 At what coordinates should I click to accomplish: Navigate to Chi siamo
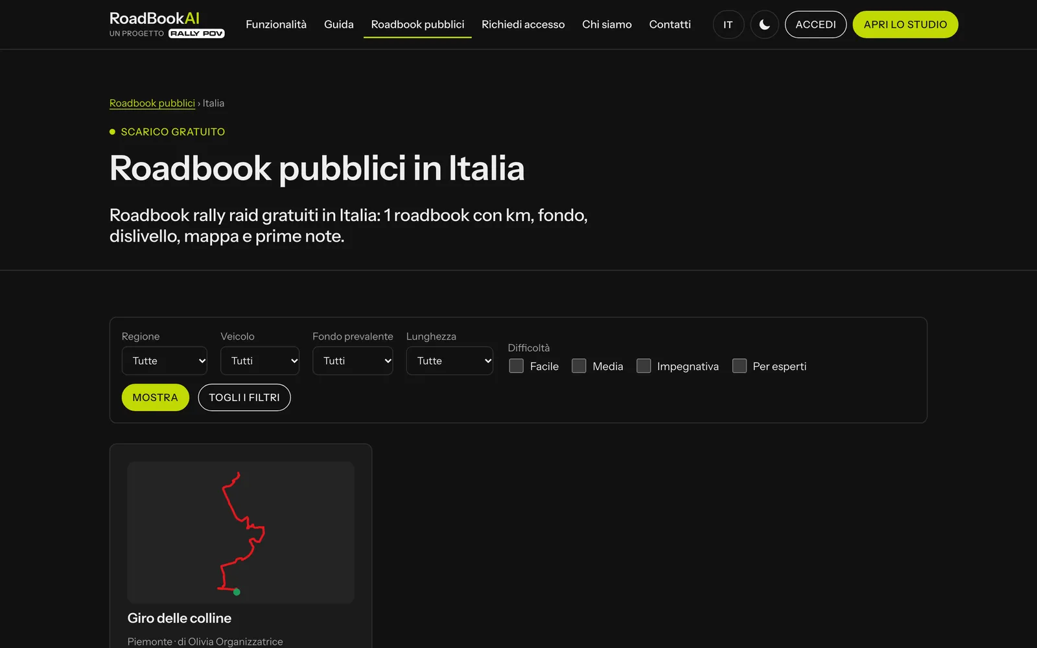tap(607, 25)
